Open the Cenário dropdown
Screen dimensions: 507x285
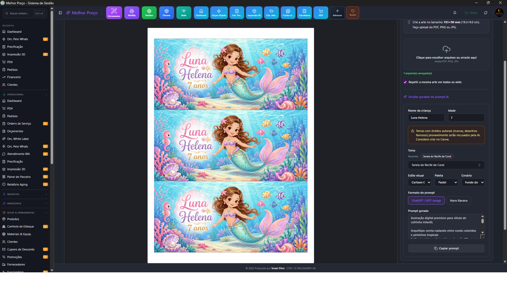[x=473, y=182]
